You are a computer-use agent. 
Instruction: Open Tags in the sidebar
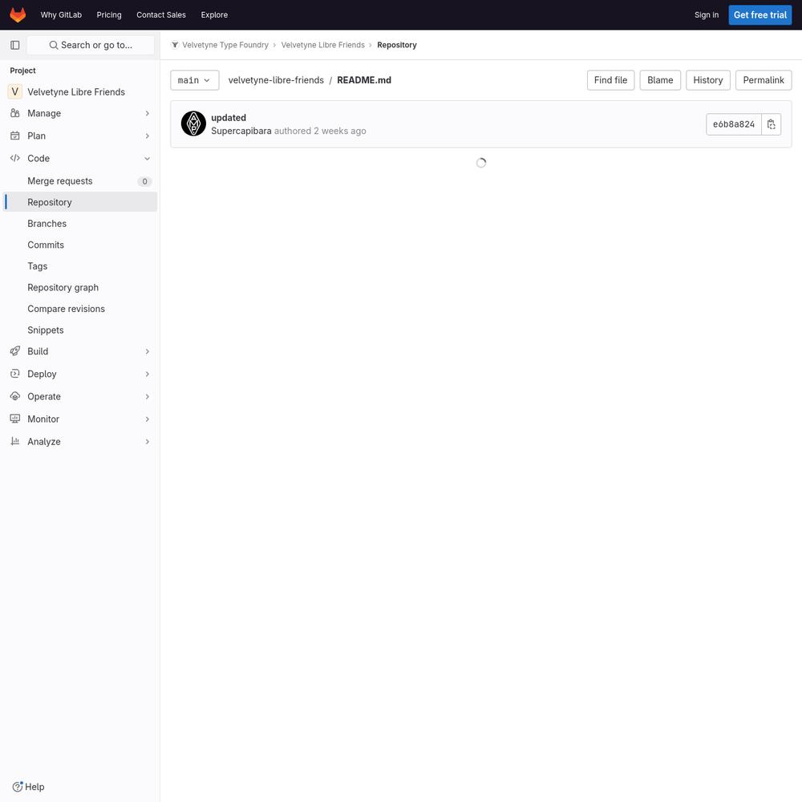(79, 266)
